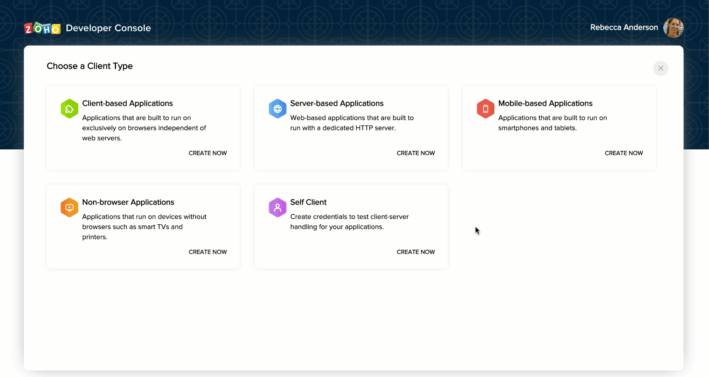The width and height of the screenshot is (709, 377).
Task: Click CREATE NOW under Non-browser Applications
Action: click(x=208, y=252)
